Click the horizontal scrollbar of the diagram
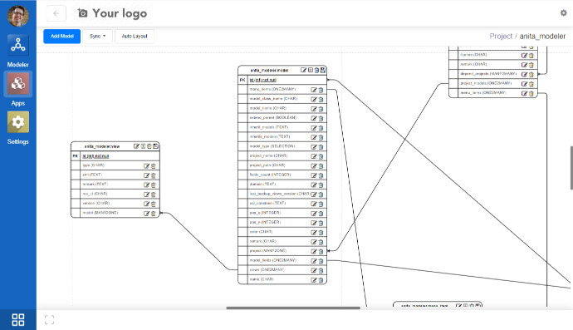The width and height of the screenshot is (573, 330). coord(293,308)
